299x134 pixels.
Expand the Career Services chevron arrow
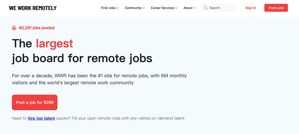(176, 8)
